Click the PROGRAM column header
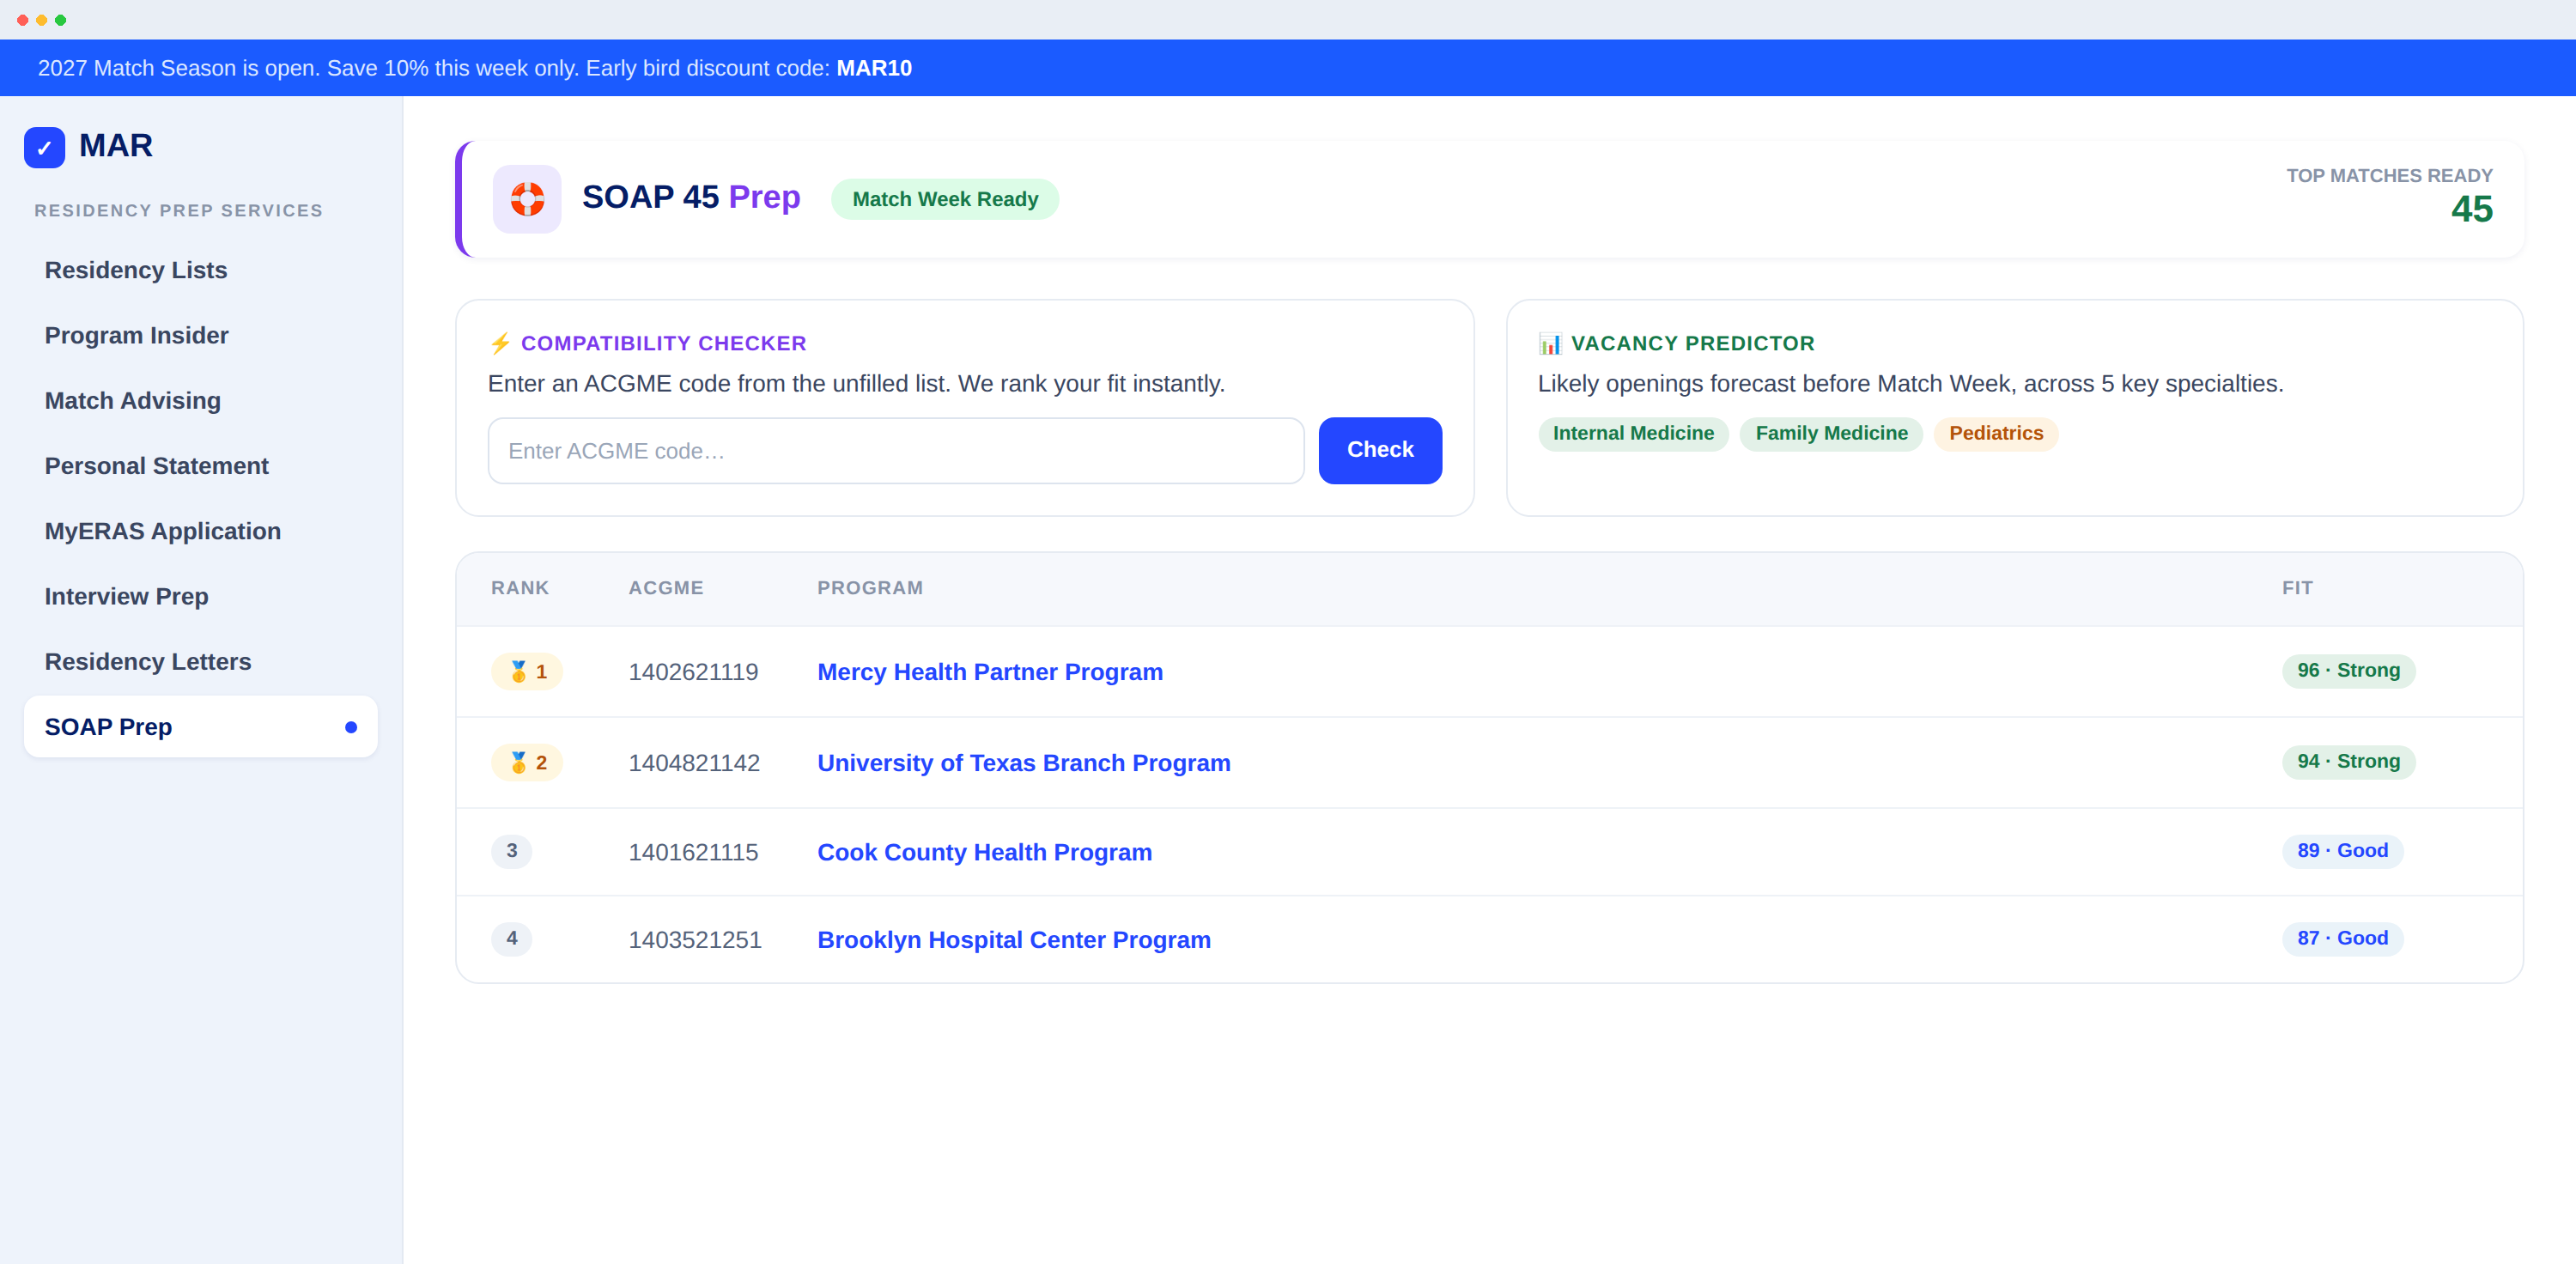The width and height of the screenshot is (2576, 1264). 870,588
